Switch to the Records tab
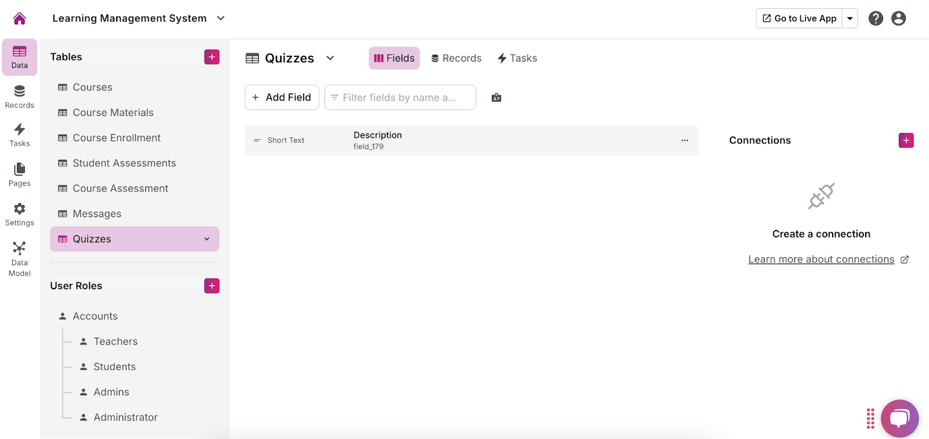This screenshot has width=929, height=439. pyautogui.click(x=456, y=58)
